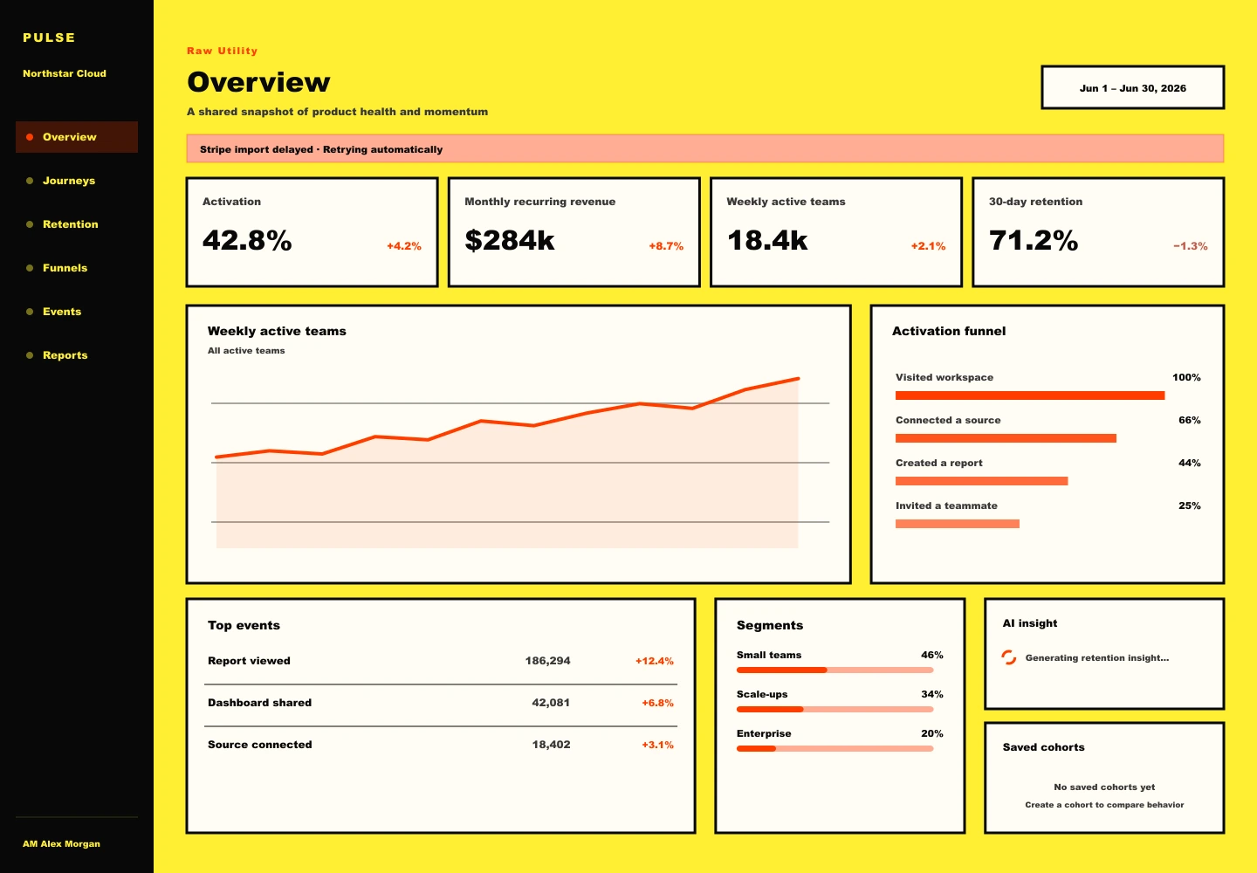Viewport: 1257px width, 873px height.
Task: Open the Monthly recurring revenue card
Action: point(574,232)
